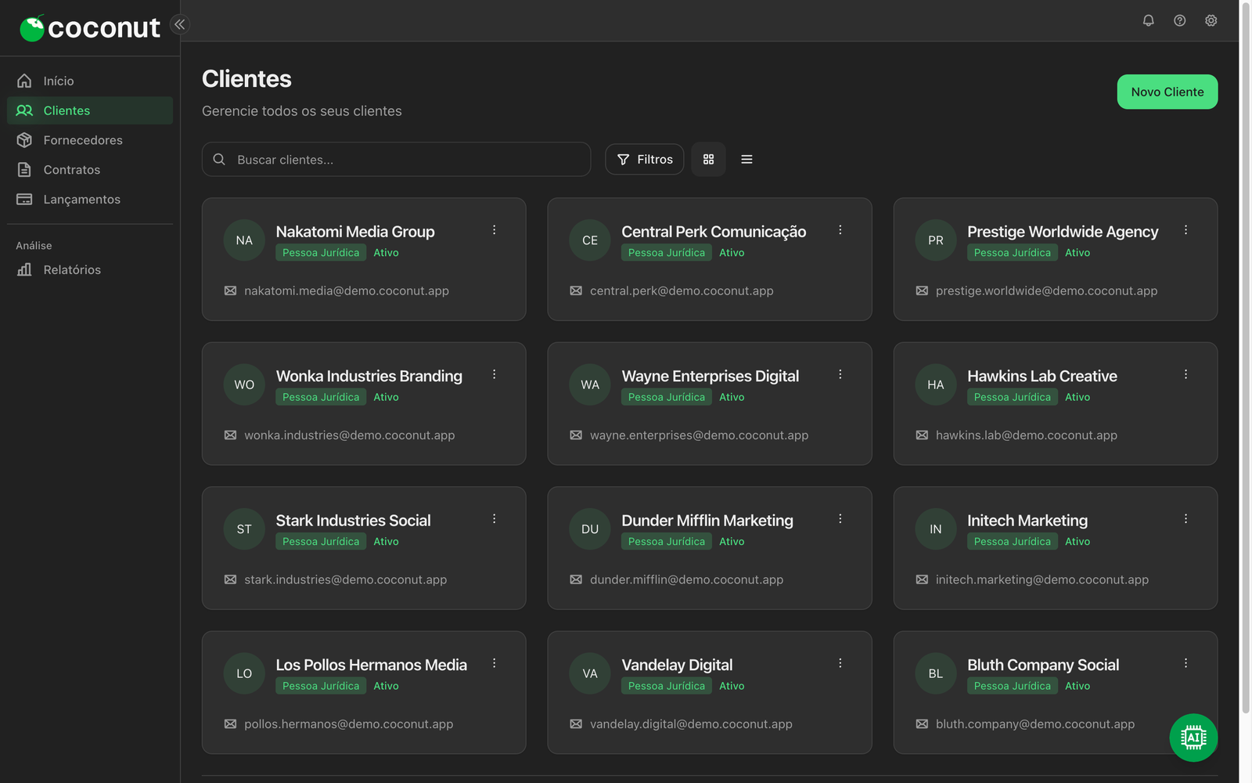
Task: Click Ativo status on Dunder Mifflin Marketing
Action: (x=732, y=541)
